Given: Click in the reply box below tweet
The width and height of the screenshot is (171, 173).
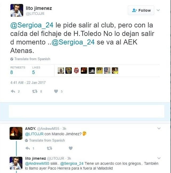Looking at the screenshot, I should 86,111.
